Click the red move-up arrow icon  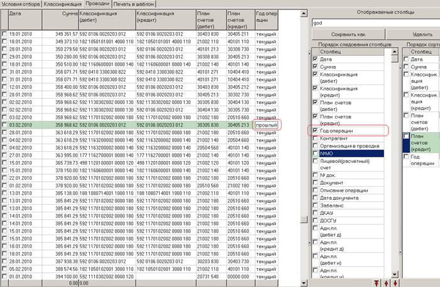click(x=386, y=283)
